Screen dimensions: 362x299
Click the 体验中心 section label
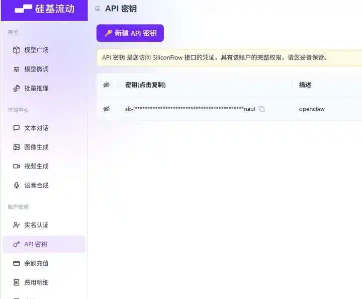coord(18,110)
